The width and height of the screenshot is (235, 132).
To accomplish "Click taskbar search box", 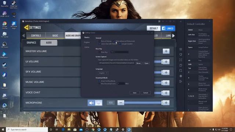I will click(x=27, y=129).
